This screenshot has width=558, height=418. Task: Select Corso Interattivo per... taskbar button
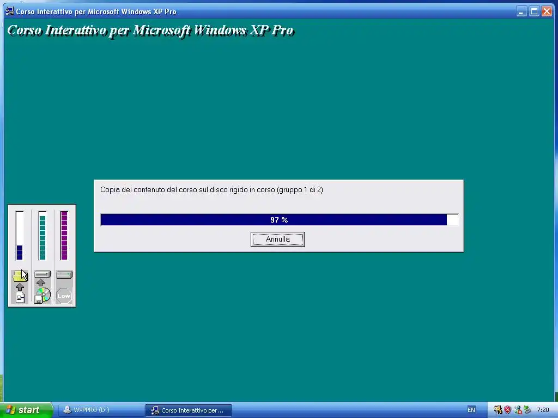pyautogui.click(x=188, y=410)
